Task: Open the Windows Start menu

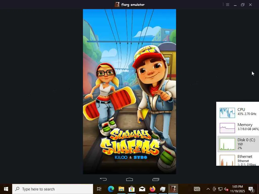Action: point(6,189)
